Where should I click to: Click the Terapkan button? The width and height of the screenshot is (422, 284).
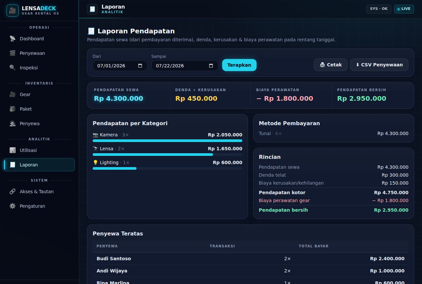239,65
